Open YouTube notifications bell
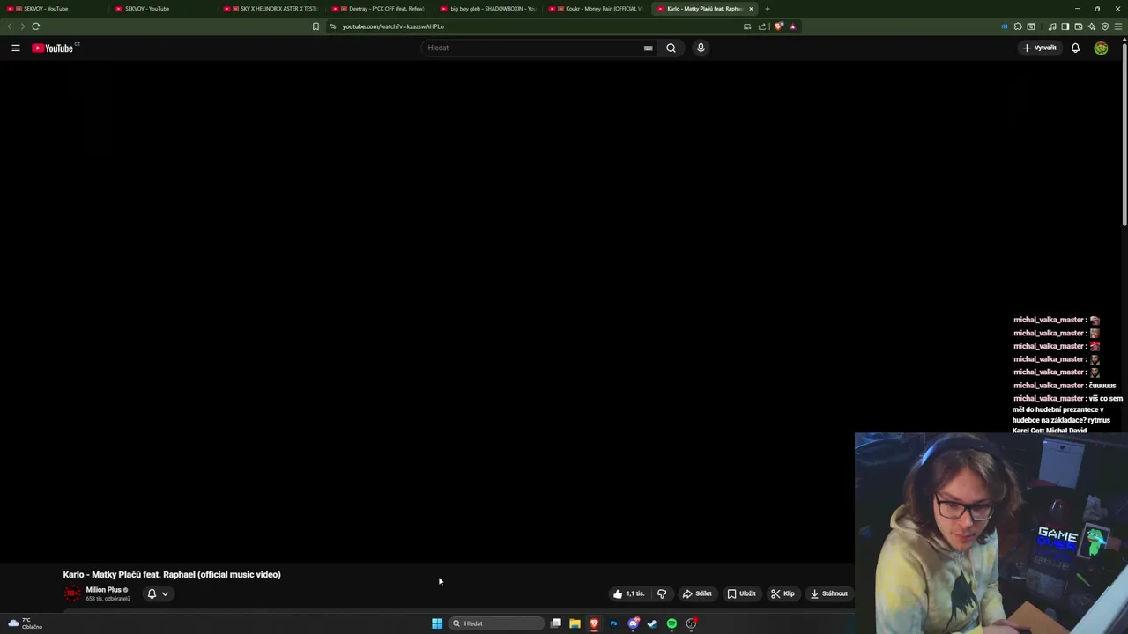Screen dimensions: 1128x634 [x=1075, y=48]
